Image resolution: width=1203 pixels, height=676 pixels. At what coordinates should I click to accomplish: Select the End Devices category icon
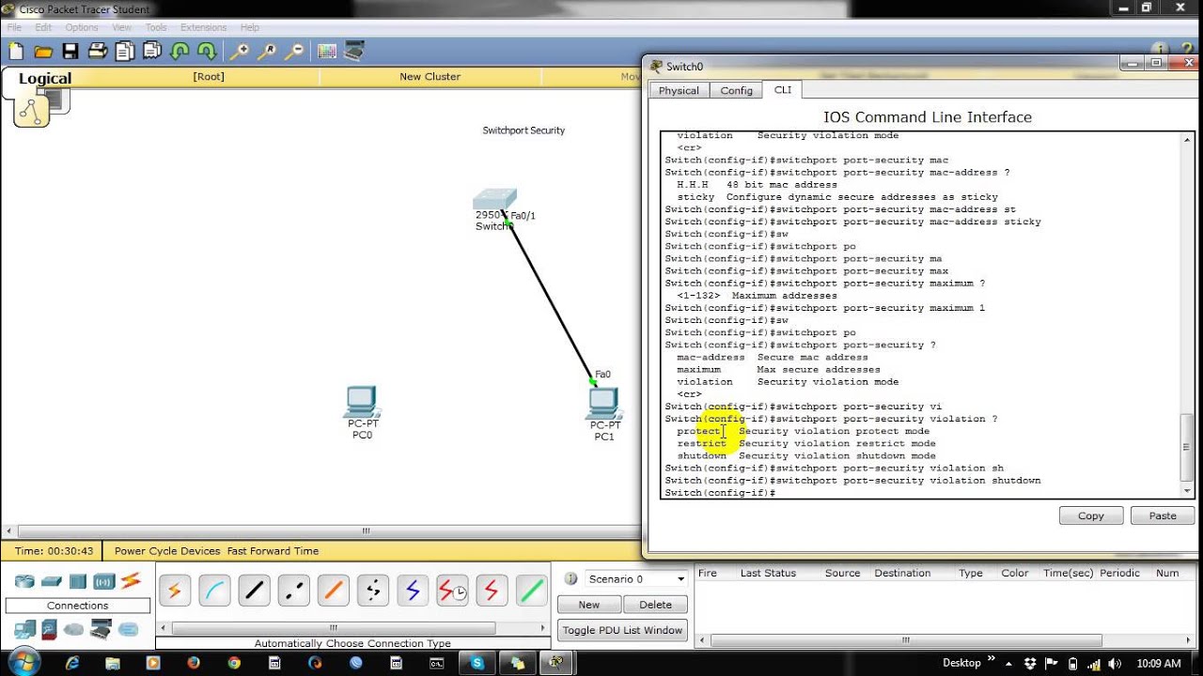pos(24,629)
